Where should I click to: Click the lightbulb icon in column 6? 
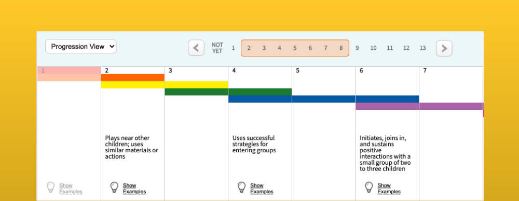coord(368,188)
